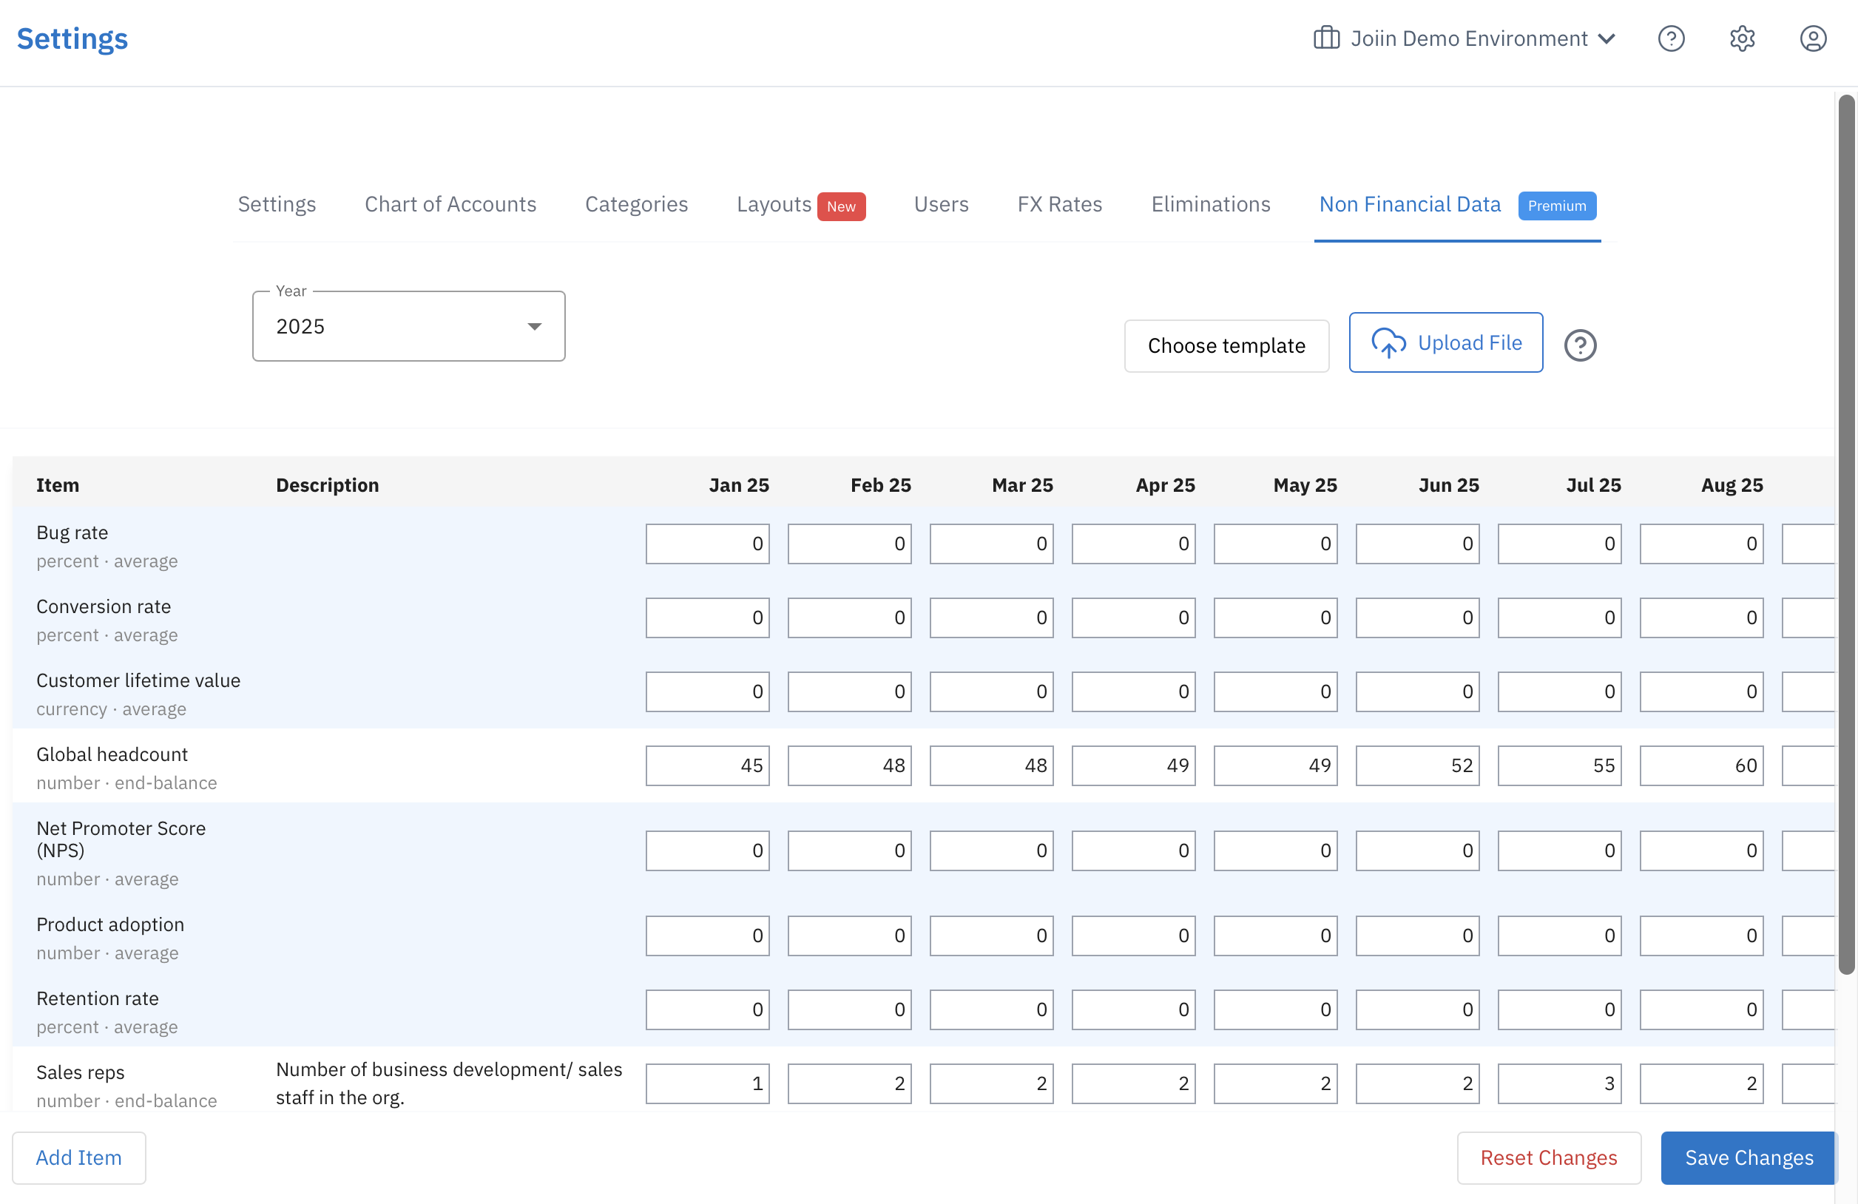Image resolution: width=1858 pixels, height=1204 pixels.
Task: Open the Eliminations tab
Action: click(x=1210, y=204)
